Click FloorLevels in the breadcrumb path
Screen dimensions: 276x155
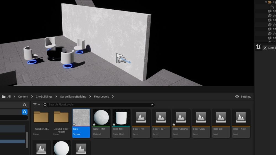[x=101, y=97]
